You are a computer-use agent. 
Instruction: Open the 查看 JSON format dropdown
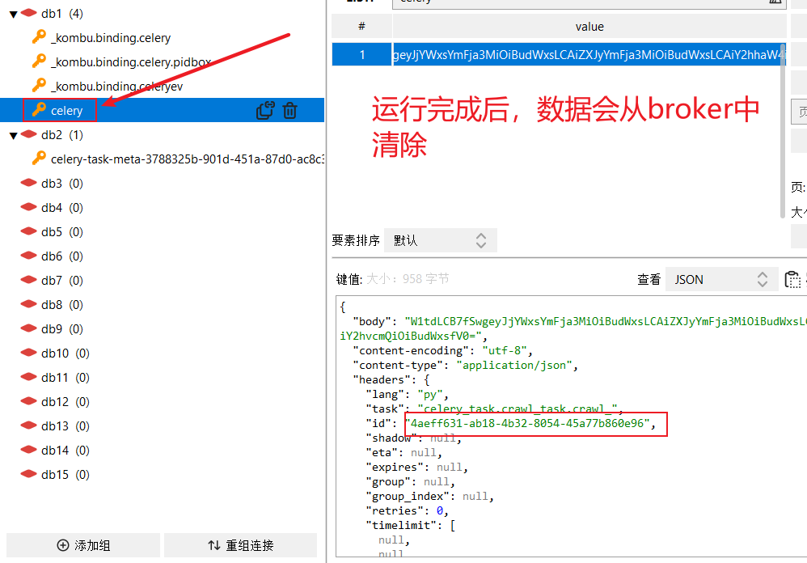(721, 279)
